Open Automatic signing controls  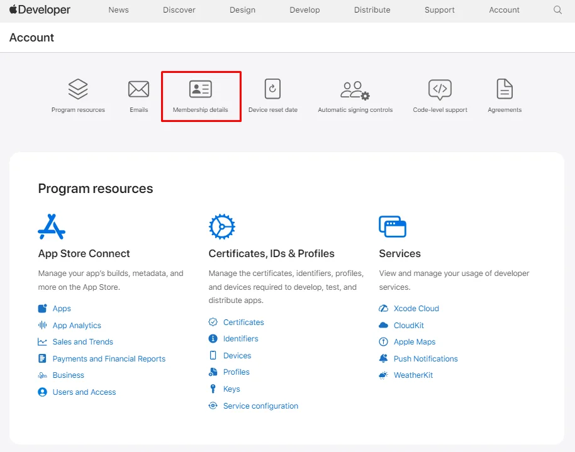tap(354, 89)
